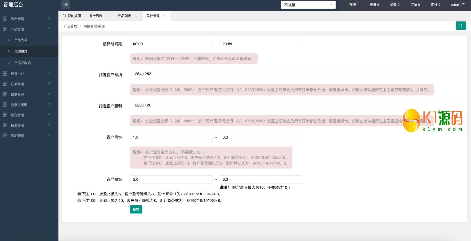Click the 客户盈% maximum field 8.0
Viewport: 471px width, 241px height.
click(x=261, y=179)
